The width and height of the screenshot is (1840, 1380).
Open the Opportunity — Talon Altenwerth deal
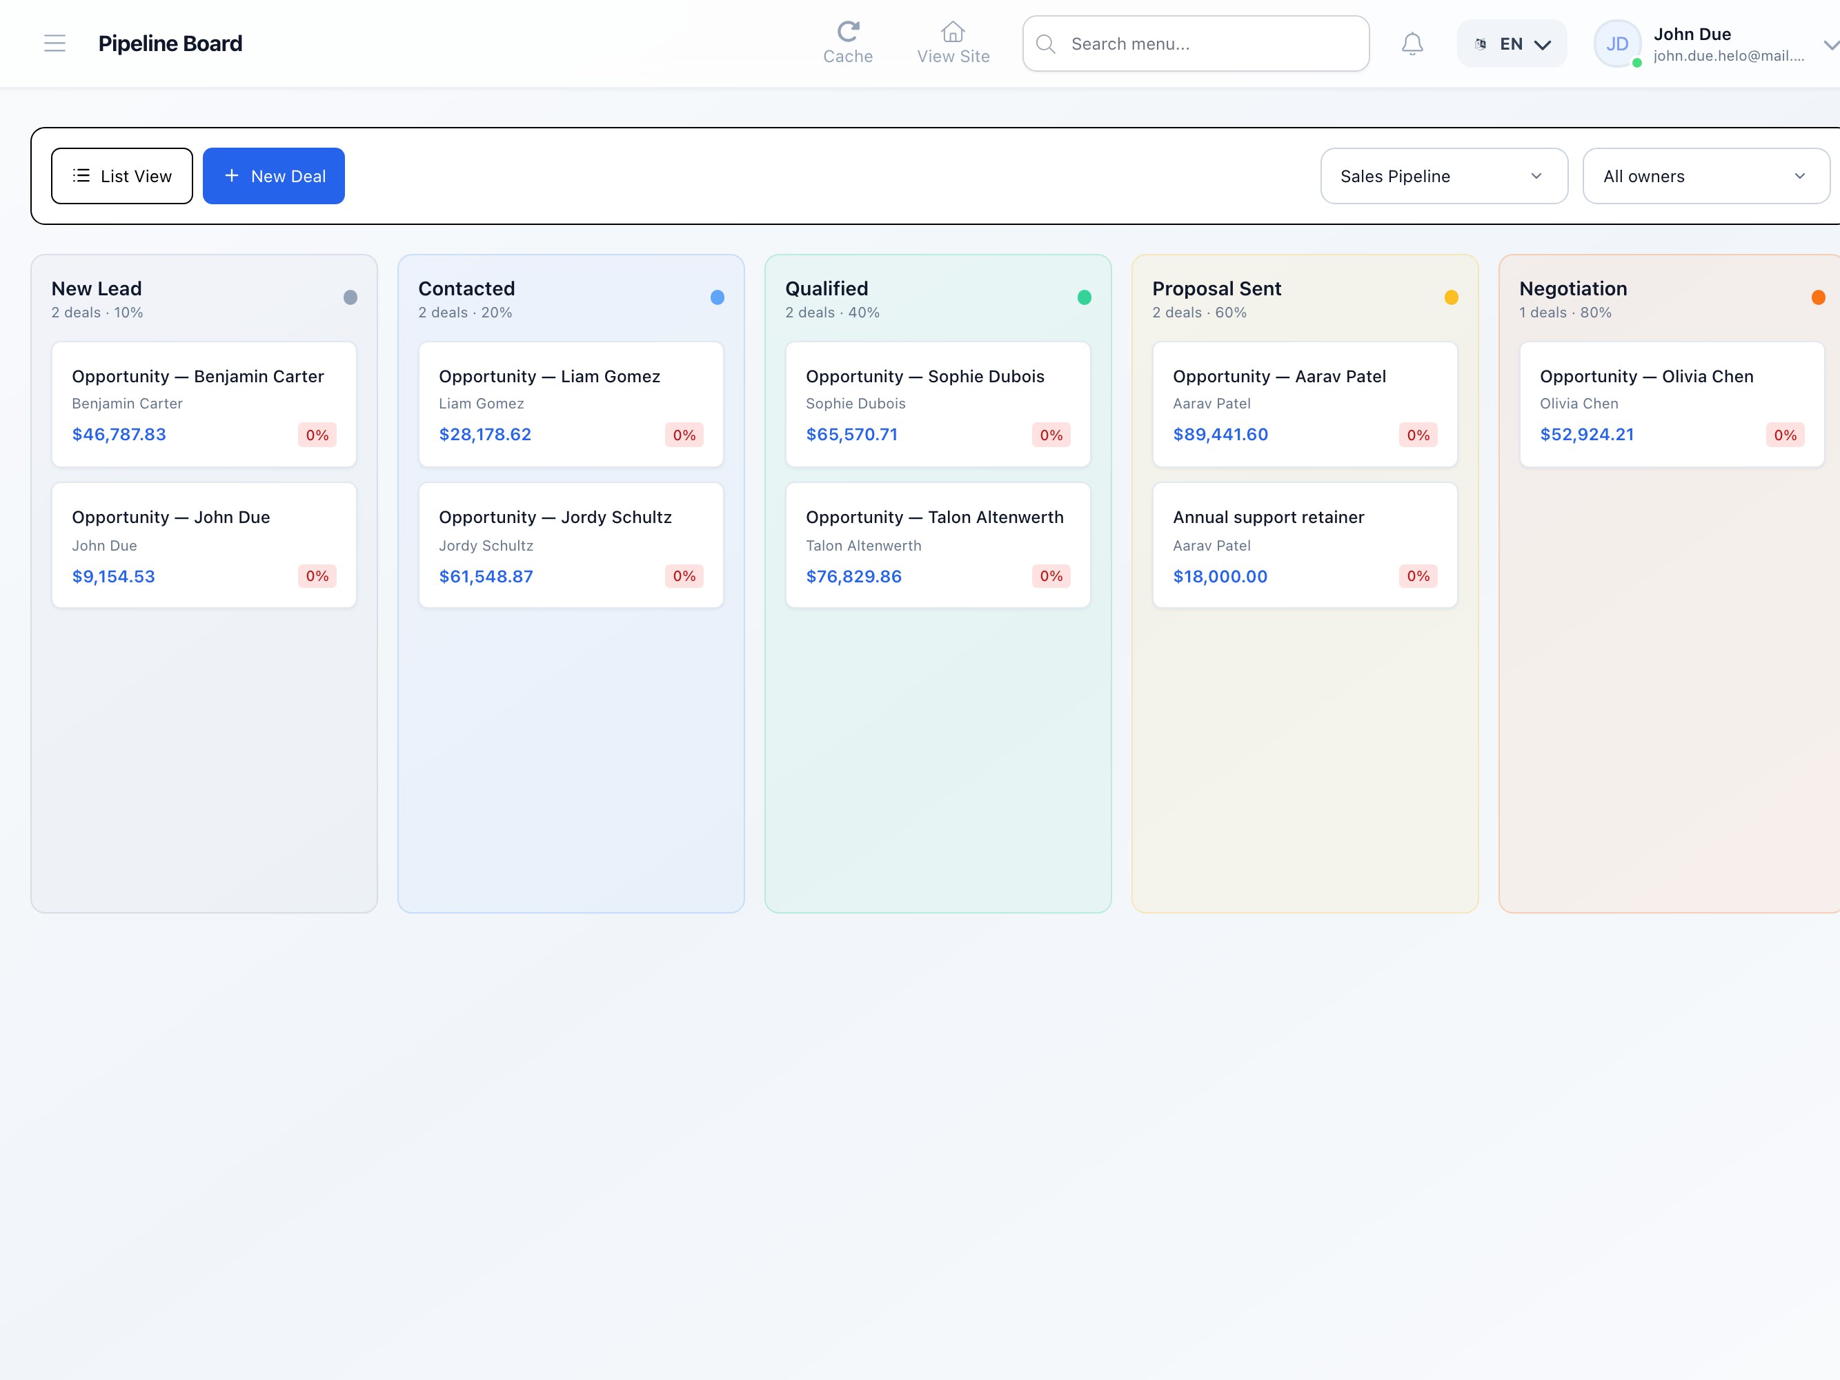tap(938, 546)
